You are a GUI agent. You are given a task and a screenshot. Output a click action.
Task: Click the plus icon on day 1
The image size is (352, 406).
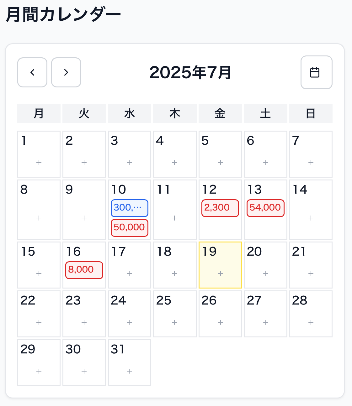[39, 163]
